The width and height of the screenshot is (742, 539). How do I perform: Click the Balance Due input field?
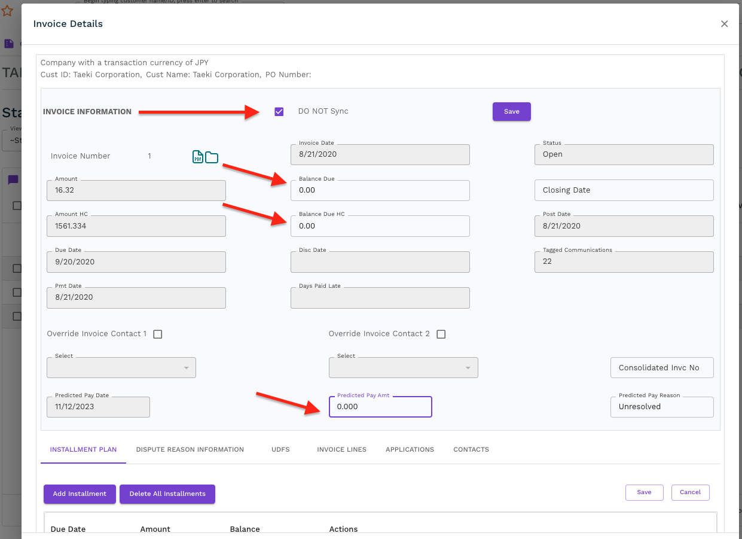pyautogui.click(x=380, y=190)
